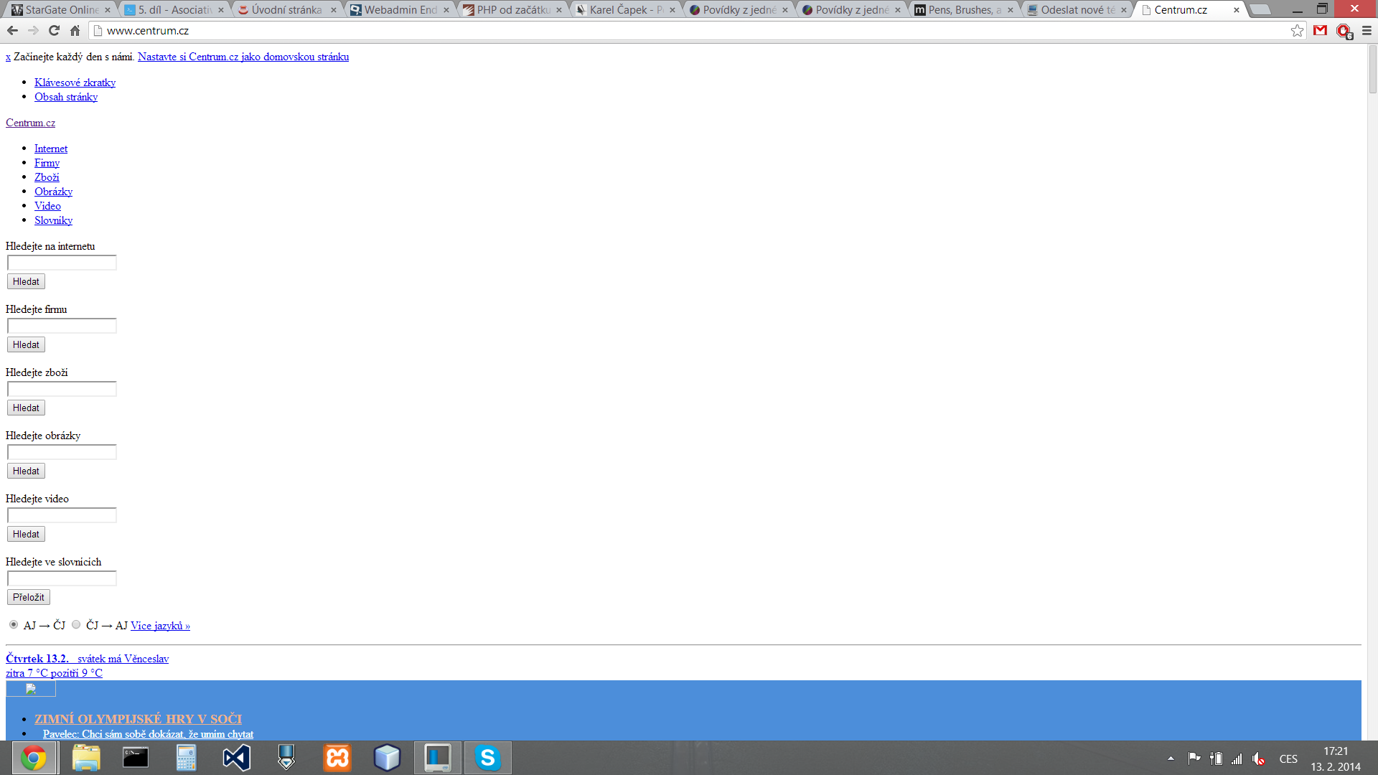Open the CES keyboard language selector
This screenshot has height=775, width=1378.
(1288, 758)
